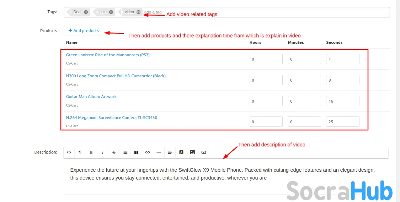Insert a bulleted list
The height and width of the screenshot is (202, 400).
point(125,152)
